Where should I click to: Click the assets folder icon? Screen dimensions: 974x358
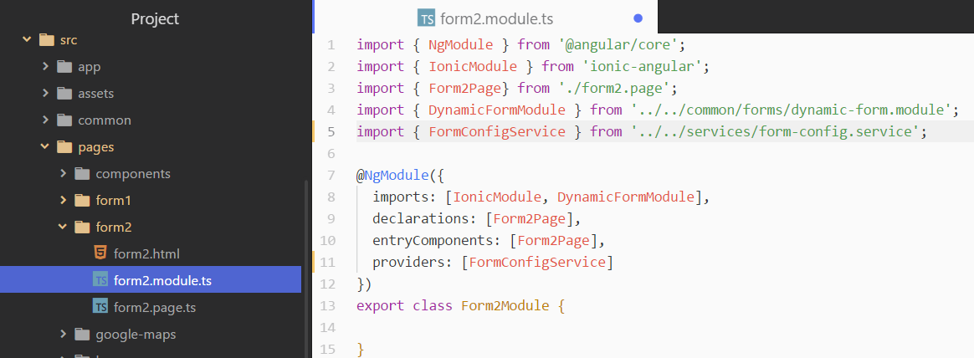(x=64, y=94)
